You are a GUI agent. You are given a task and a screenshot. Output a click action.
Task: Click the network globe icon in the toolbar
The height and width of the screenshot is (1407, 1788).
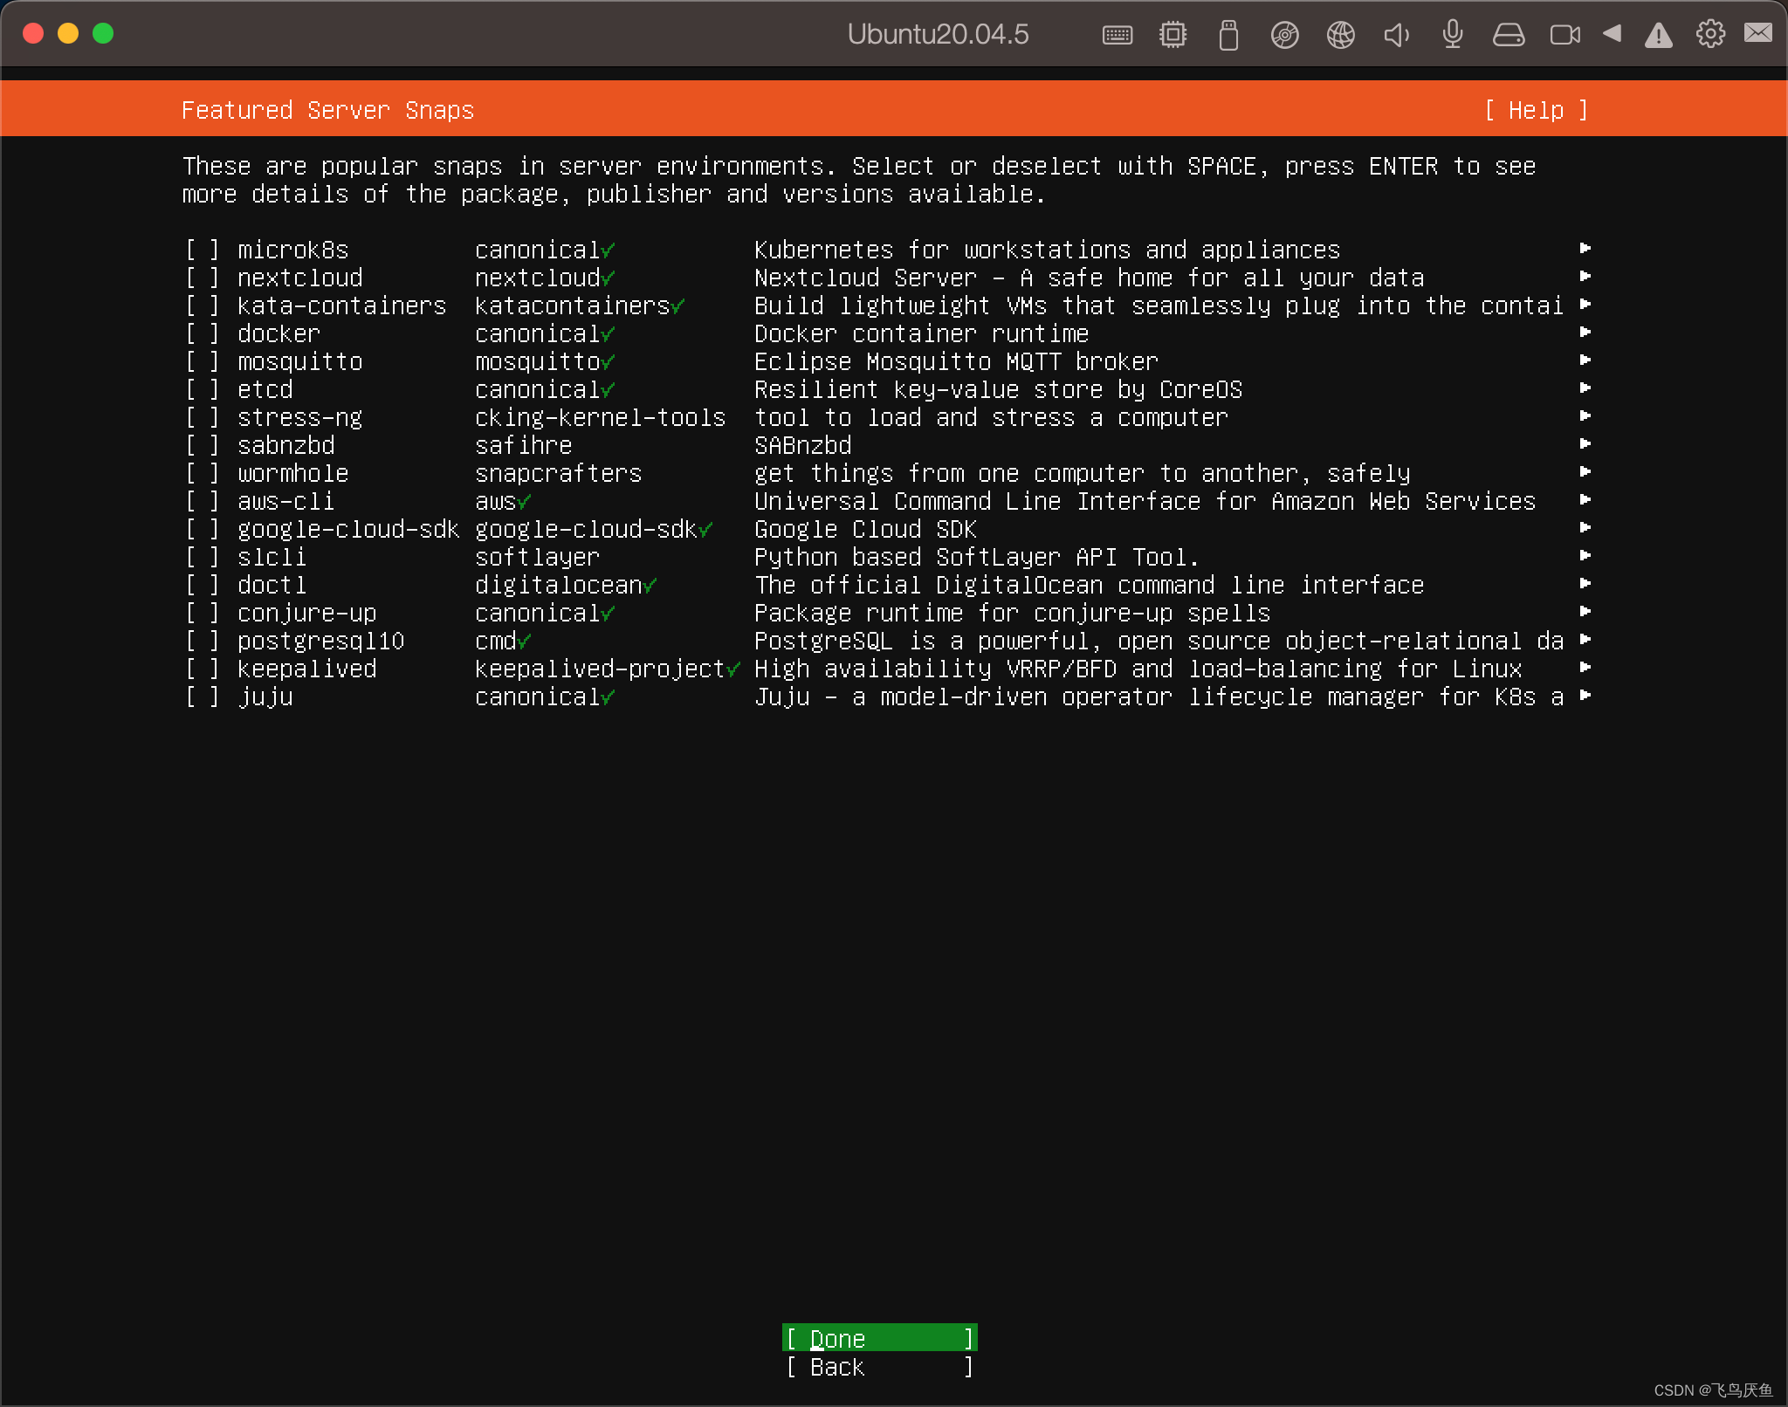coord(1340,35)
